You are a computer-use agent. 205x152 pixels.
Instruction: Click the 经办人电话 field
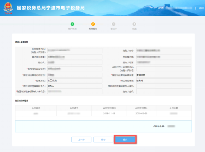tap(164, 62)
